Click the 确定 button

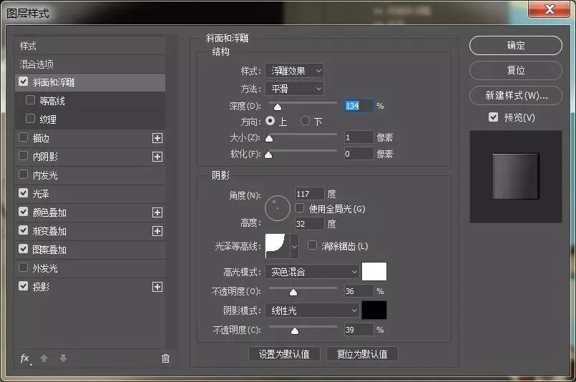515,45
